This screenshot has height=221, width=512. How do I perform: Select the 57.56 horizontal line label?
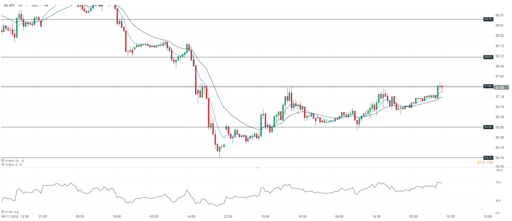click(488, 86)
